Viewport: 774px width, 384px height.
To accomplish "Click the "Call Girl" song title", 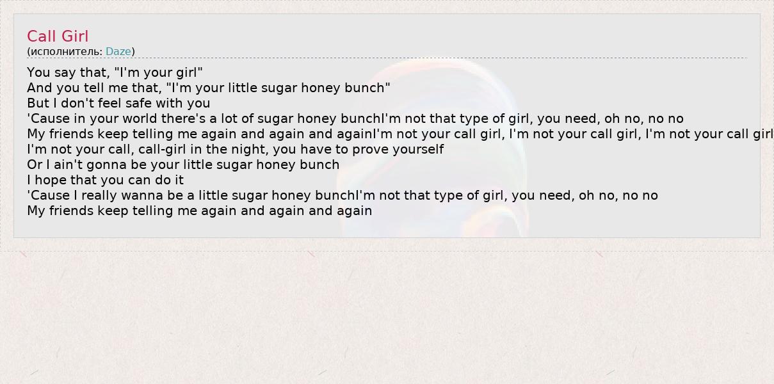I will click(x=58, y=36).
